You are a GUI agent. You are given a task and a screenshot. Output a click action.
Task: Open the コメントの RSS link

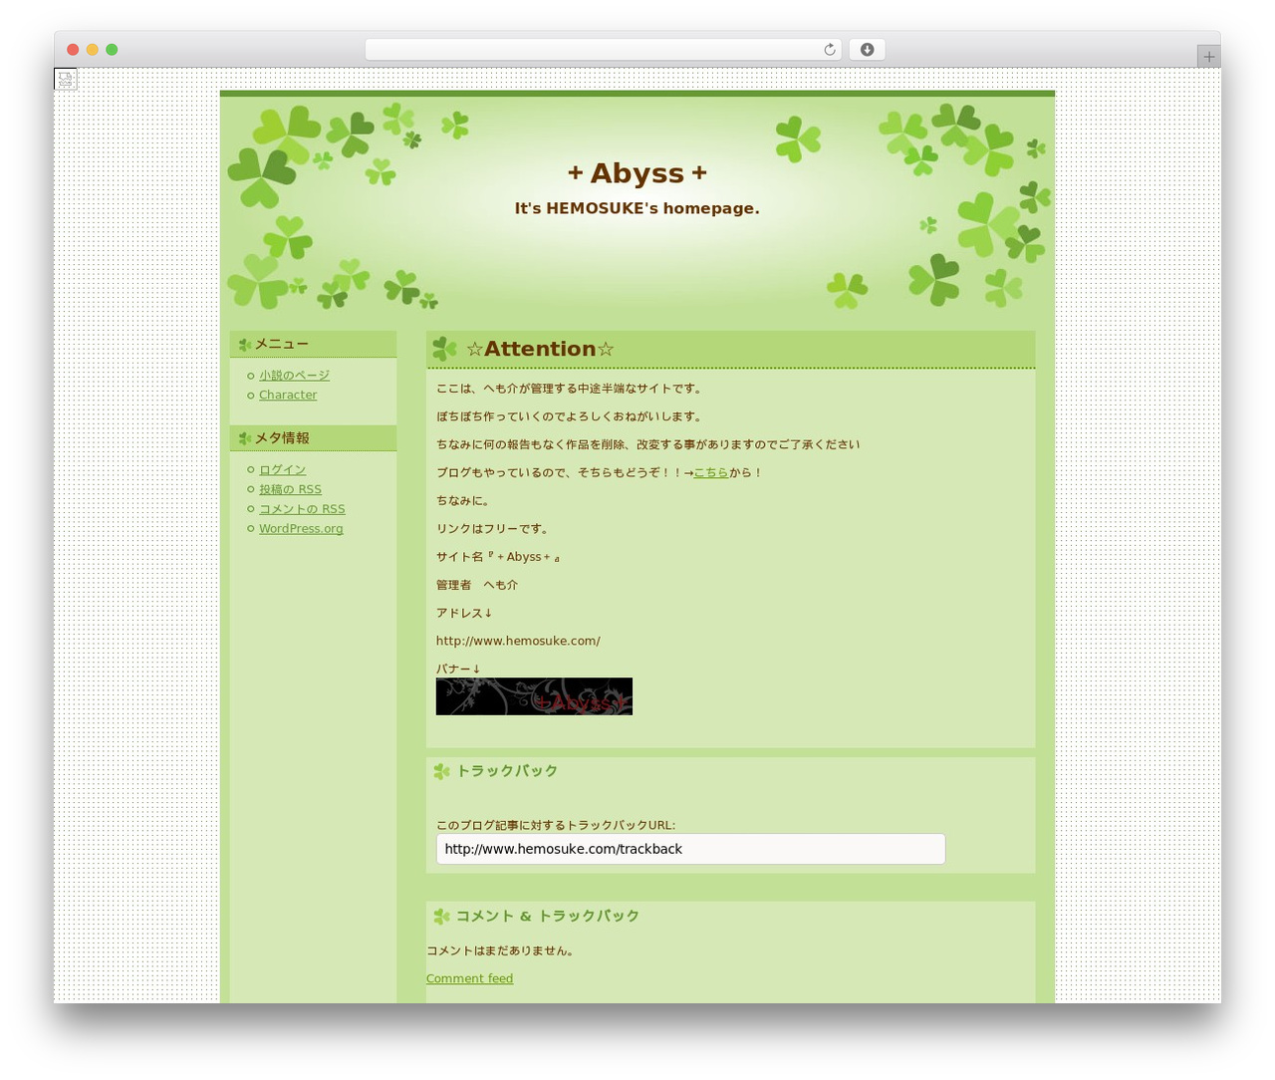[302, 509]
